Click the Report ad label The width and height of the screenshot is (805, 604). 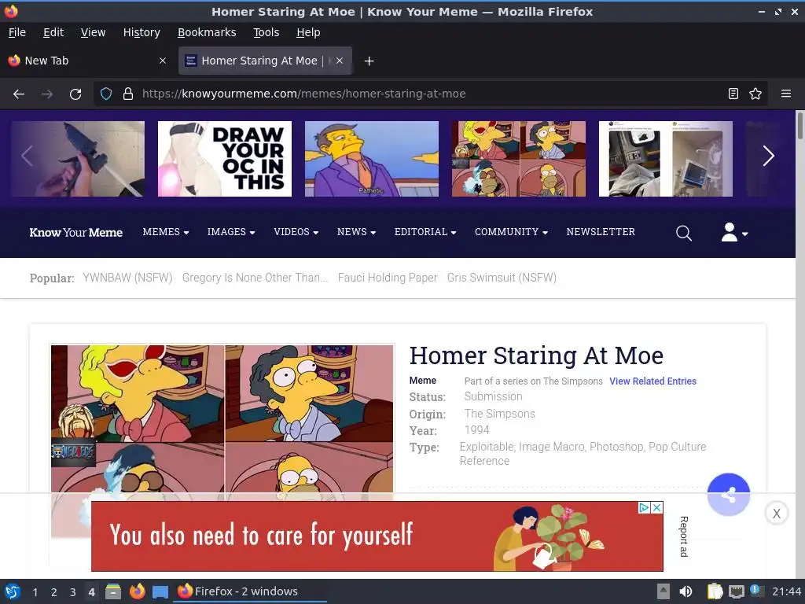[683, 536]
